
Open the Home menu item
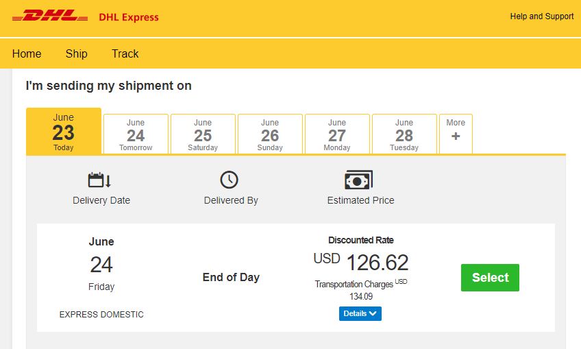tap(27, 54)
